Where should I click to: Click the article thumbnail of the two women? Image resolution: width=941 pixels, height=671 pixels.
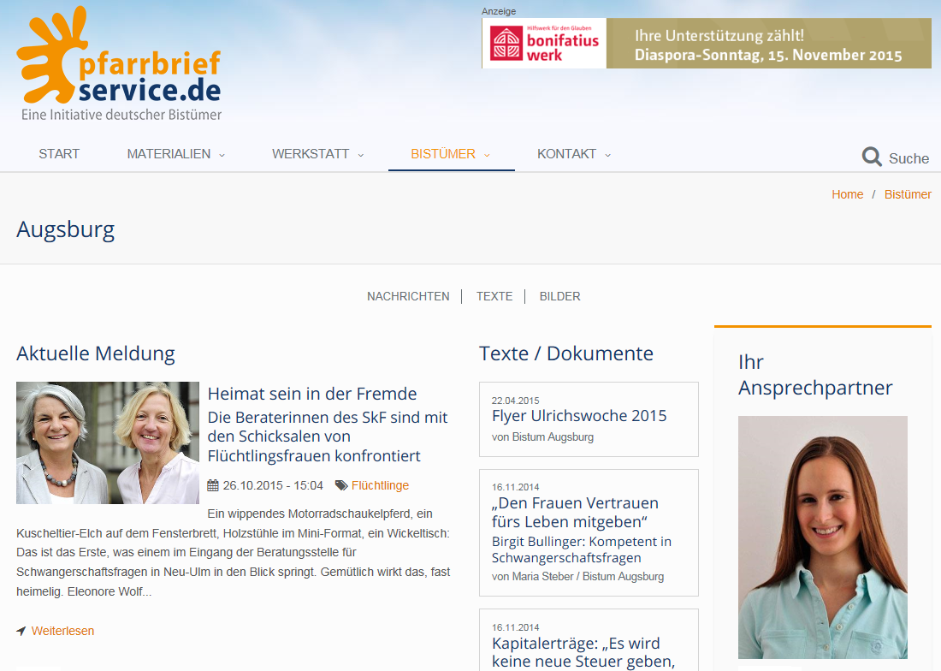[x=107, y=442]
